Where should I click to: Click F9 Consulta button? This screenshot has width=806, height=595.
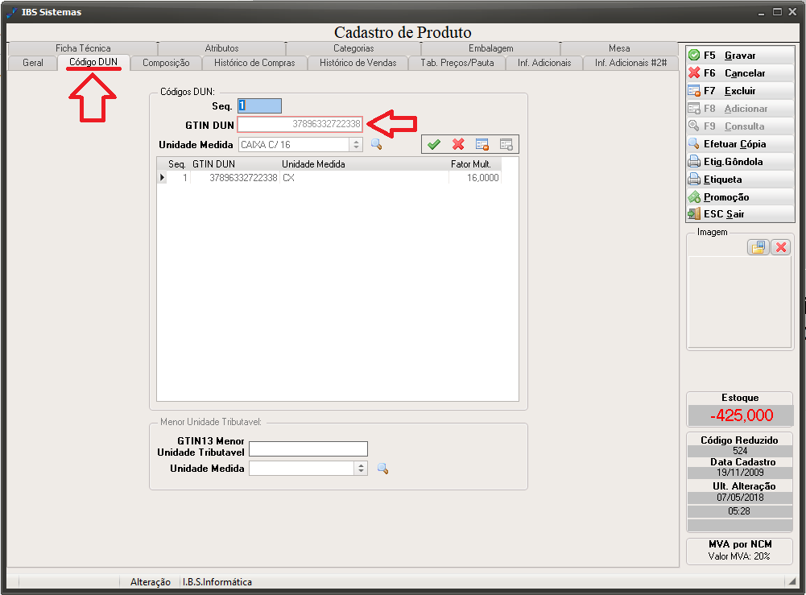pyautogui.click(x=740, y=126)
